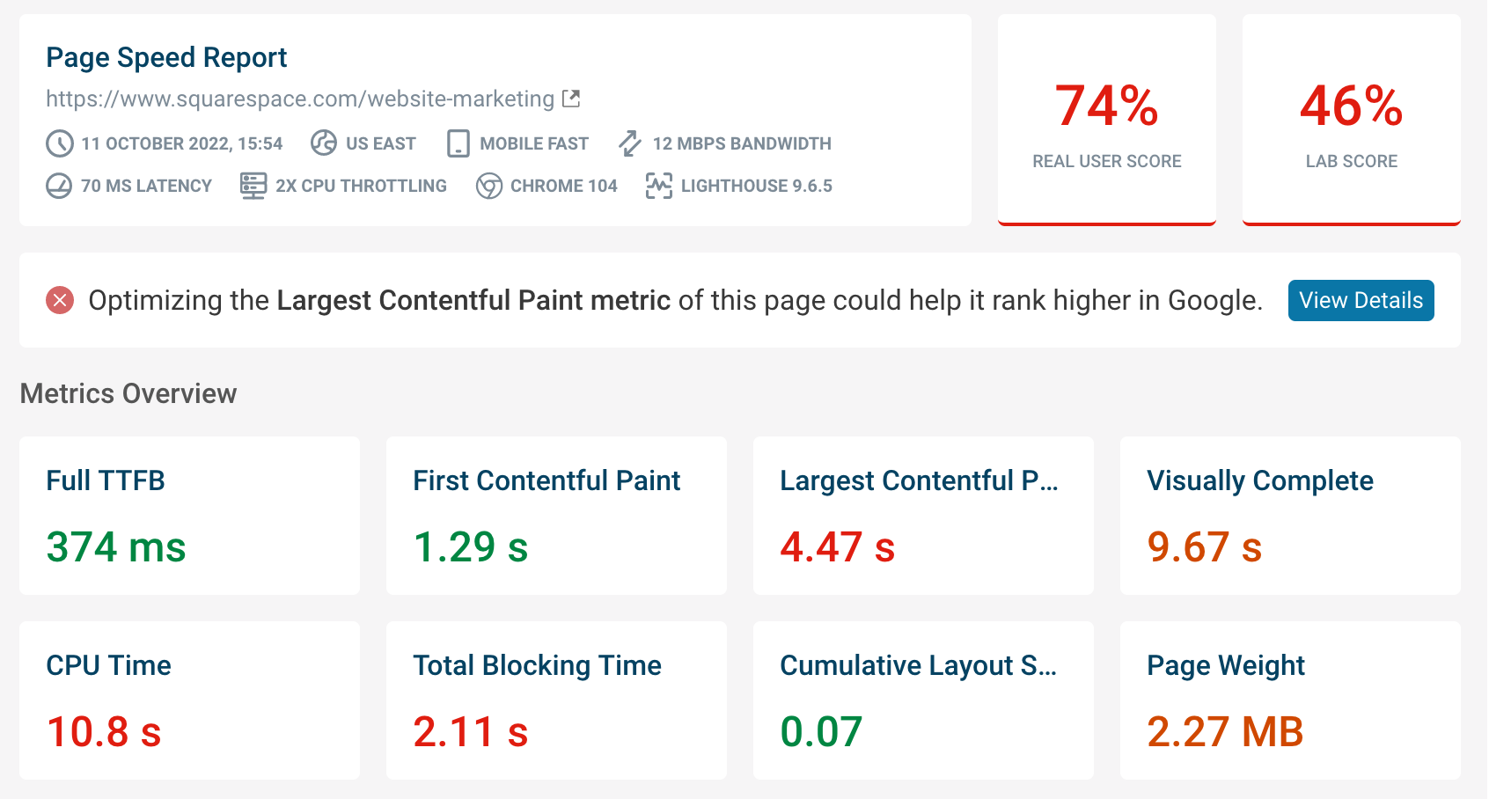This screenshot has height=799, width=1489.
Task: Expand the Cumulative Layout Shift metric card
Action: [x=919, y=666]
